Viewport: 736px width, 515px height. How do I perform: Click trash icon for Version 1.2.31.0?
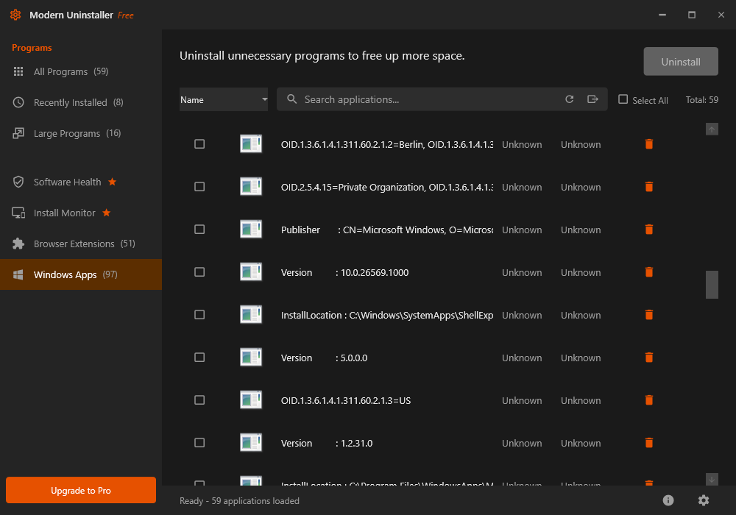(649, 443)
